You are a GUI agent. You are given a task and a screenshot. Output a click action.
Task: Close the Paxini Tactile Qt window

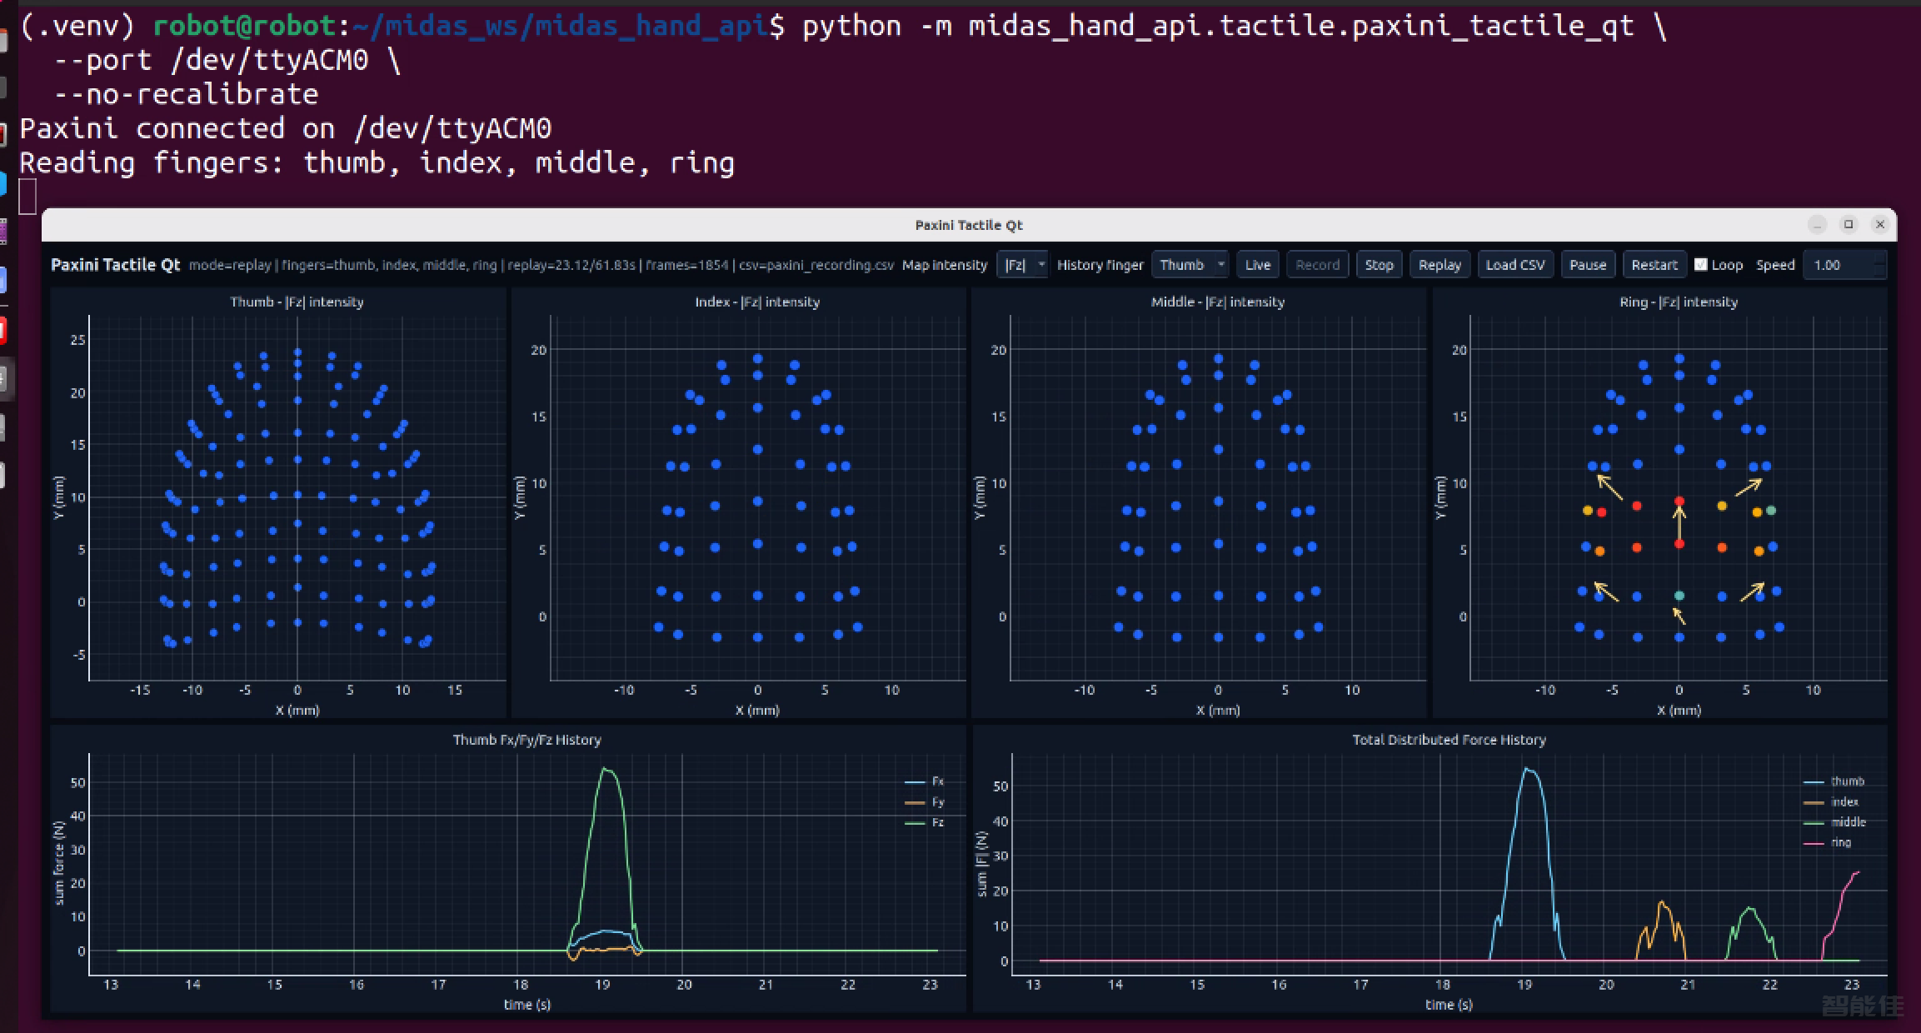coord(1880,224)
